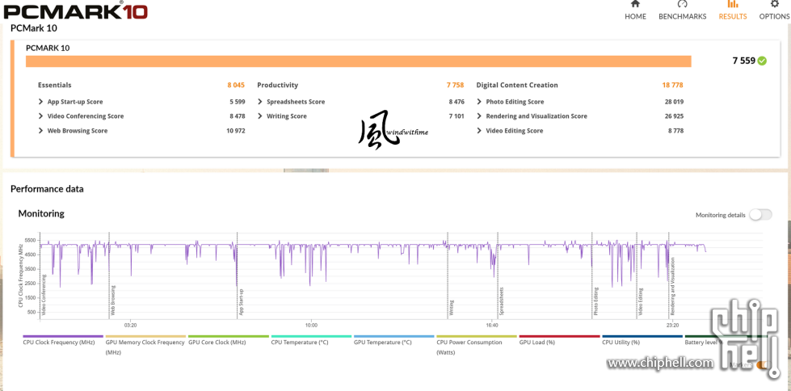This screenshot has width=791, height=391.
Task: Click the Digital Content Creation heading
Action: click(517, 86)
